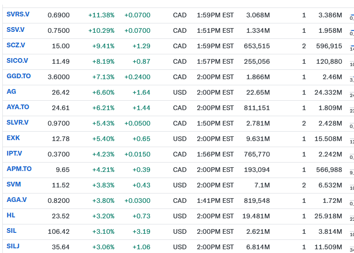Click the AG ticker symbol

[x=11, y=92]
